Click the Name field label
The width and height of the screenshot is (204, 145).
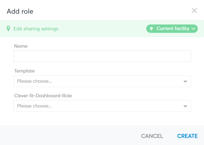click(21, 46)
